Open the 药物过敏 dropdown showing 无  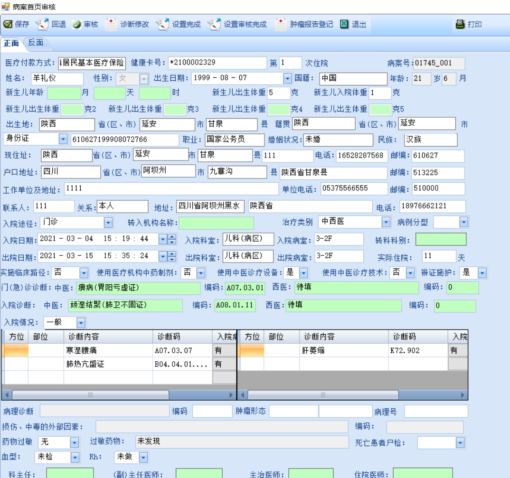click(x=74, y=442)
